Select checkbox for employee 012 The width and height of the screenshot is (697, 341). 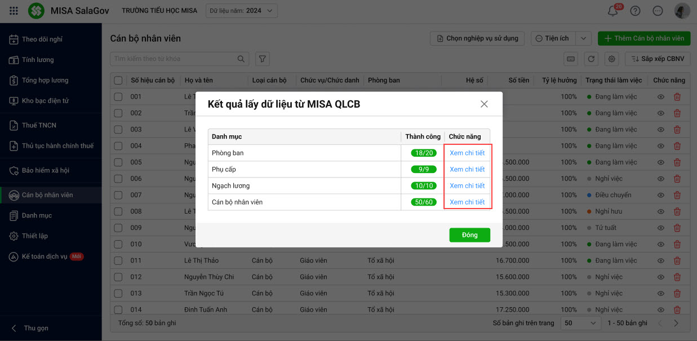point(118,277)
